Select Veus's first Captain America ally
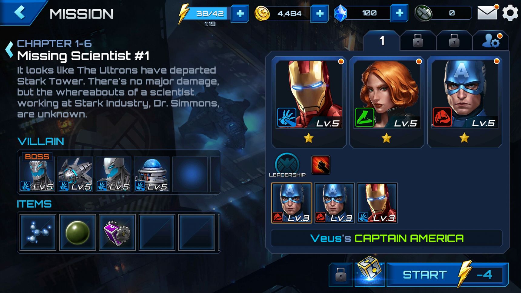The image size is (521, 293). [291, 203]
